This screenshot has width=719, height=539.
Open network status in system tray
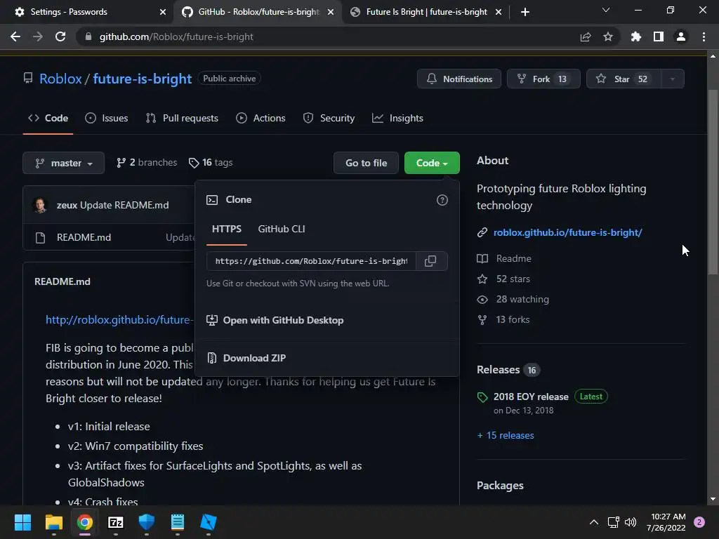(x=613, y=522)
